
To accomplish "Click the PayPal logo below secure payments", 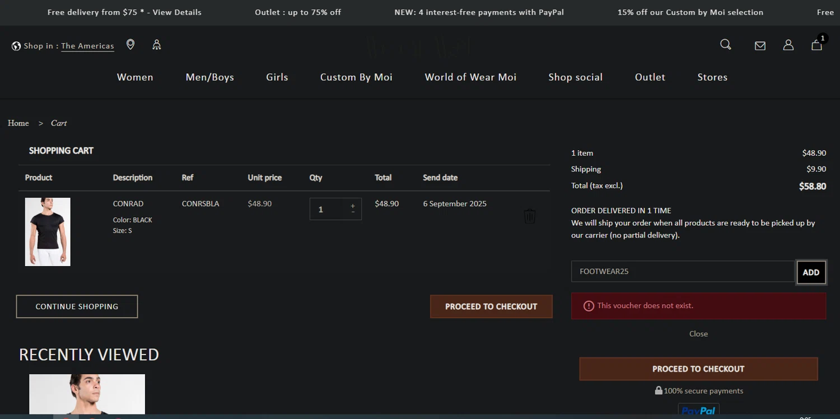I will [x=698, y=411].
